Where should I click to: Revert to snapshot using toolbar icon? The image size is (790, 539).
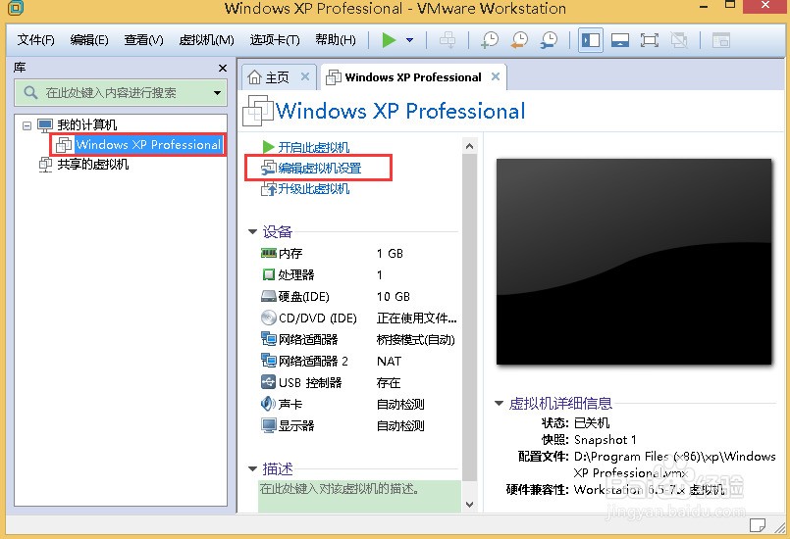point(519,40)
